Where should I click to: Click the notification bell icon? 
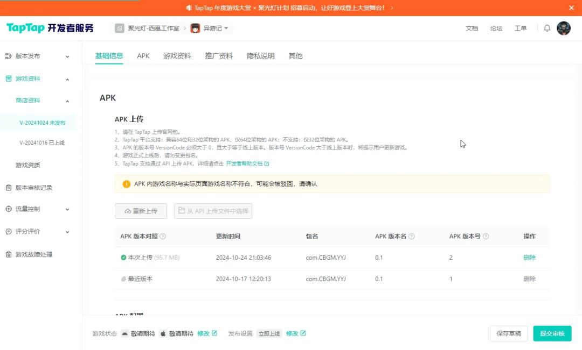tap(547, 28)
